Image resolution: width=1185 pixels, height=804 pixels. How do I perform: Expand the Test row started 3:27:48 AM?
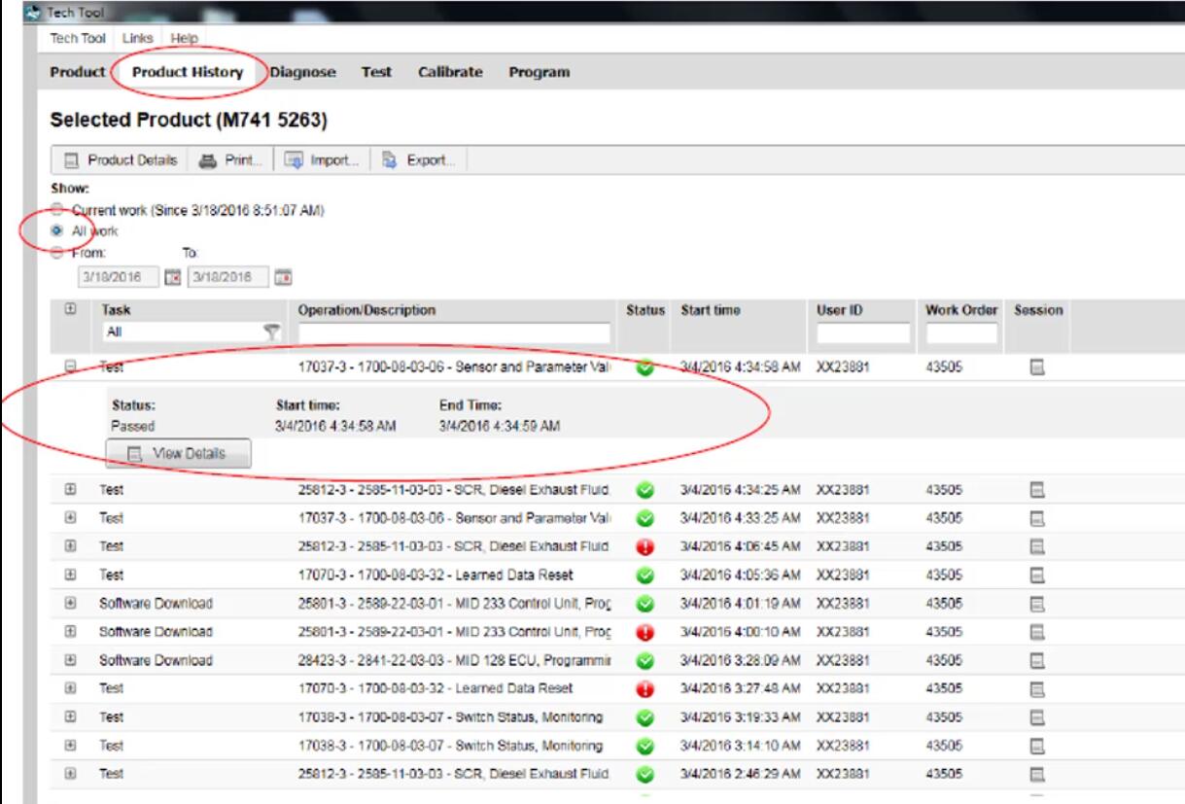(x=69, y=688)
